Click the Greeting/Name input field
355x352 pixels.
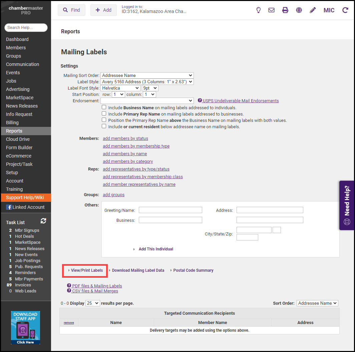[170, 210]
